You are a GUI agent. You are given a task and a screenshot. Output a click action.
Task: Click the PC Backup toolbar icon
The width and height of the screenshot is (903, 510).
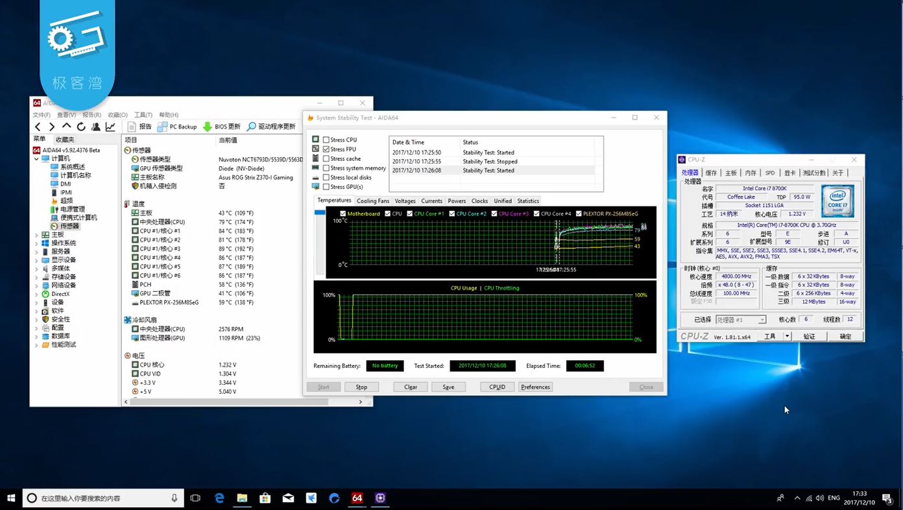pos(163,127)
